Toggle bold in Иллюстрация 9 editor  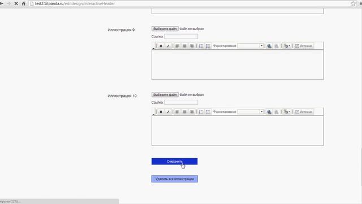(161, 46)
